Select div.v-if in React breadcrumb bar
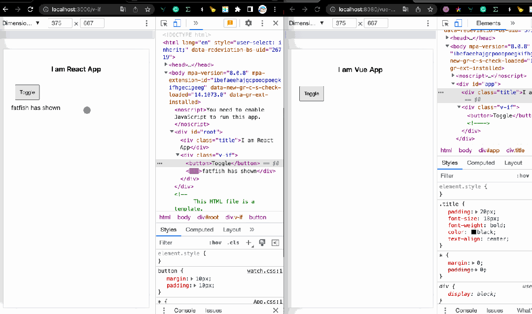532x314 pixels. tap(234, 217)
